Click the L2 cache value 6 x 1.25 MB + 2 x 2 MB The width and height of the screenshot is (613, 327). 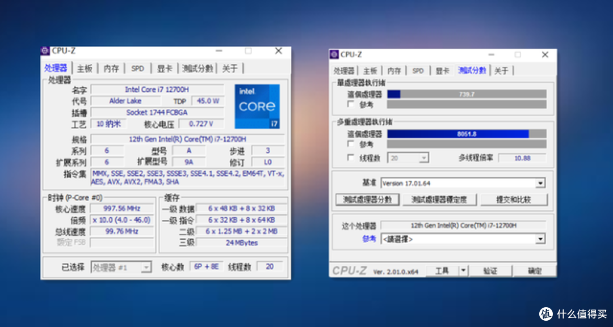(x=242, y=231)
